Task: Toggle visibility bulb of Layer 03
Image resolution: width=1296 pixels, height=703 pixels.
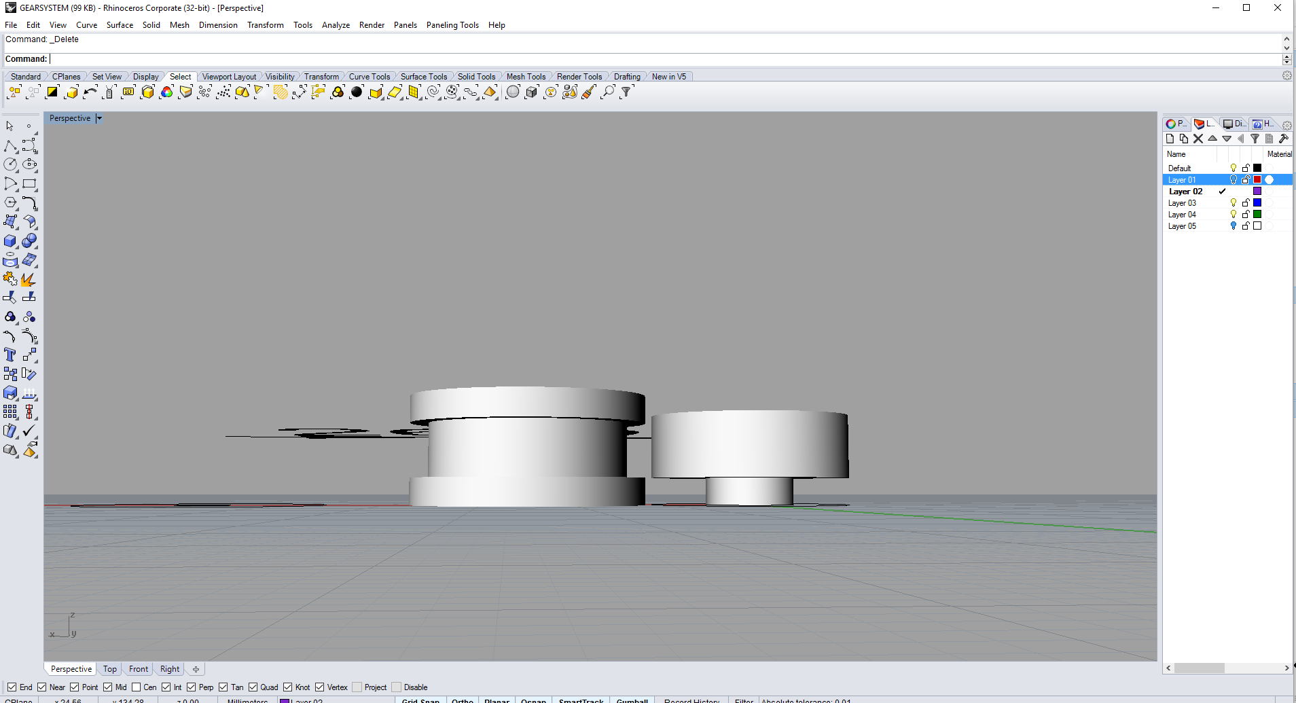Action: click(x=1234, y=203)
